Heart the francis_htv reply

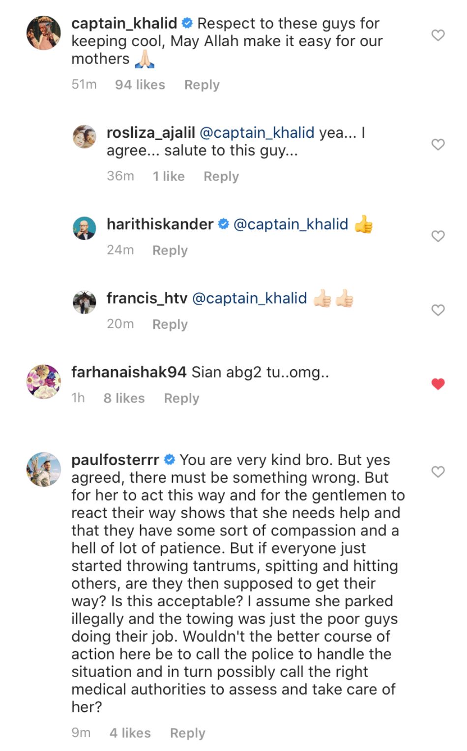click(438, 310)
